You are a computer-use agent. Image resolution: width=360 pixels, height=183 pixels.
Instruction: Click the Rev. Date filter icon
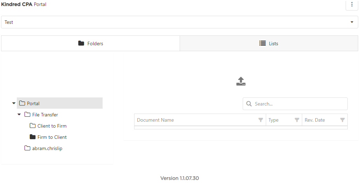pyautogui.click(x=342, y=120)
